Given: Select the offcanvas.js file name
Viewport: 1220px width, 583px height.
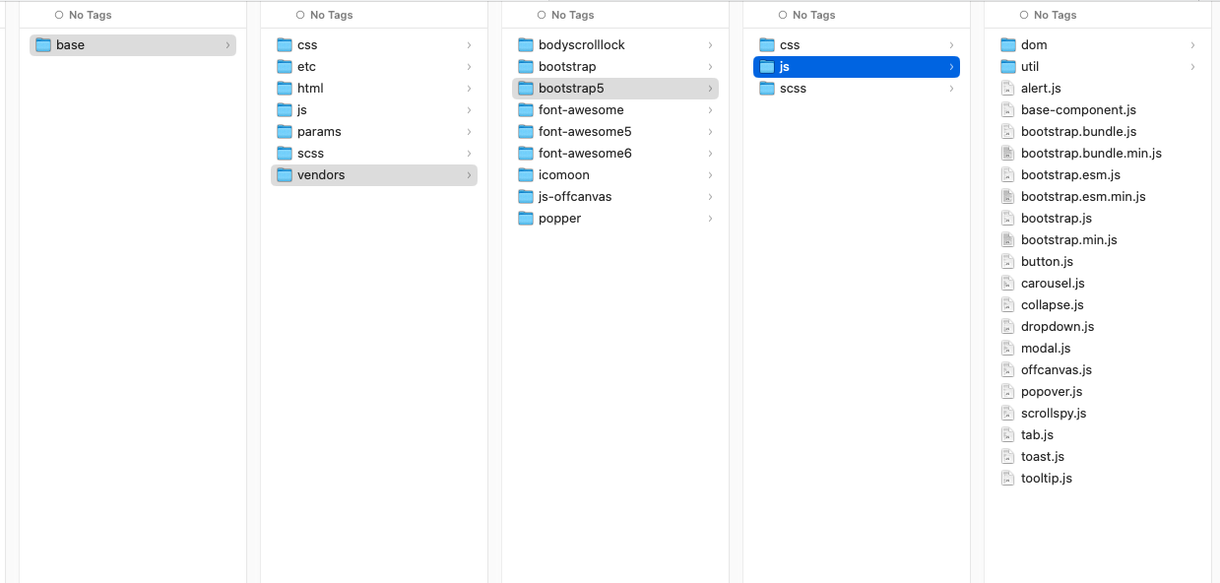Looking at the screenshot, I should 1057,370.
